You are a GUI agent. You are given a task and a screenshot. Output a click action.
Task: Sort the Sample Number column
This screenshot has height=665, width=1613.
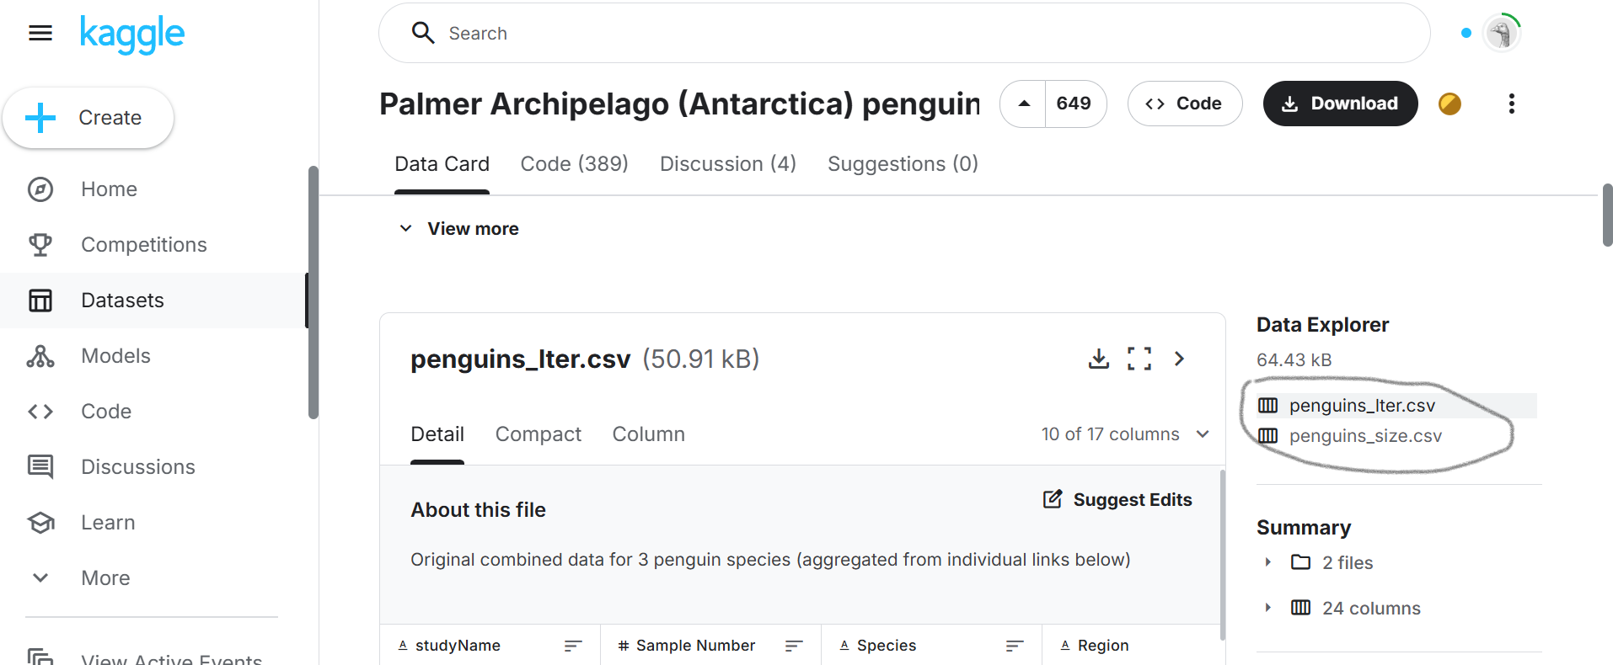794,646
